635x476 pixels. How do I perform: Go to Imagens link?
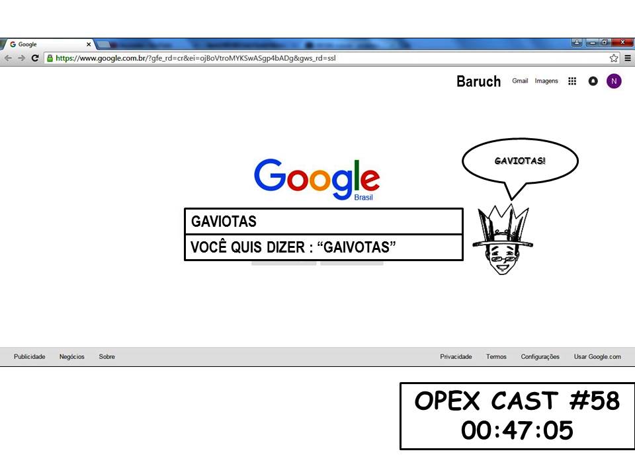point(546,81)
